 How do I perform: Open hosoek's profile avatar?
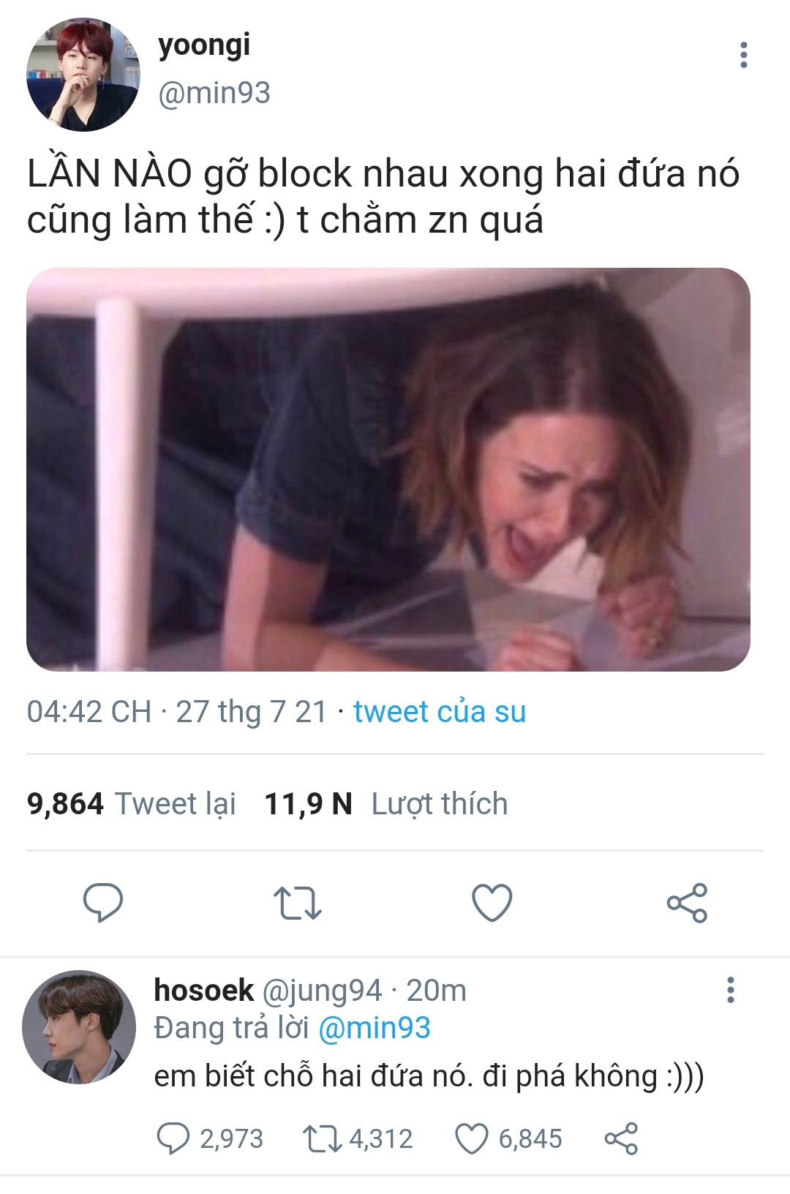tap(78, 1027)
